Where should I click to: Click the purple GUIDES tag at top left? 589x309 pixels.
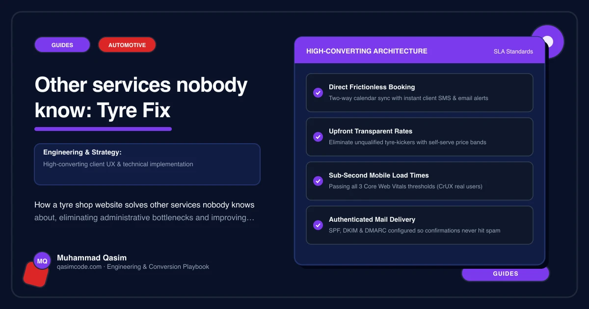pos(62,45)
